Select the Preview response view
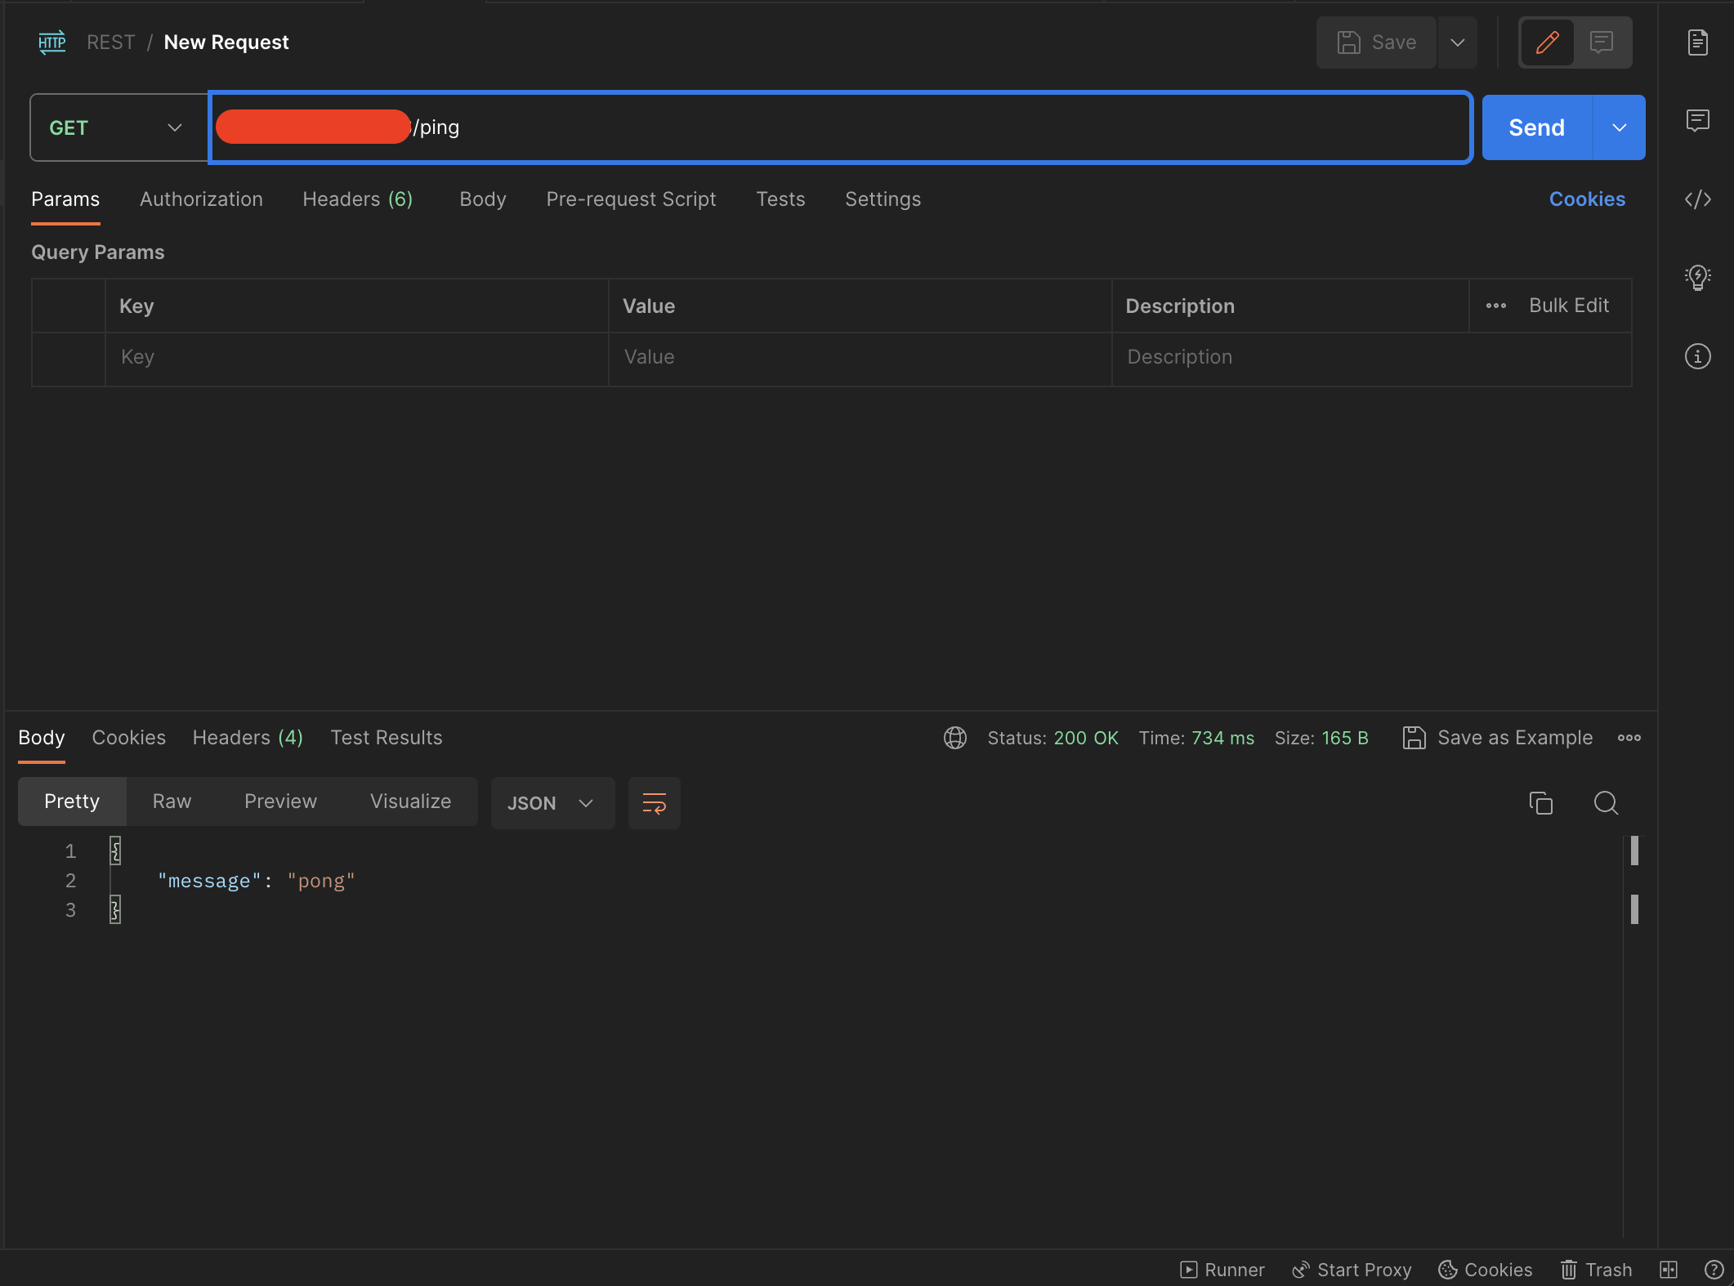The image size is (1734, 1286). 279,801
